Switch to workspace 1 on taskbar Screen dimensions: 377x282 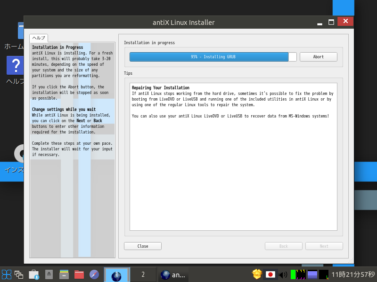pyautogui.click(x=117, y=274)
